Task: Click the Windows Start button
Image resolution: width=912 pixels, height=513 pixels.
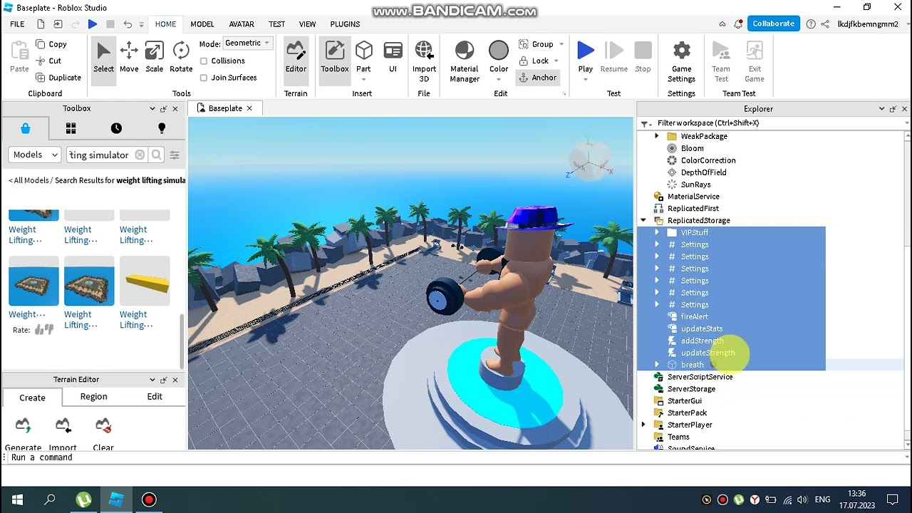Action: click(17, 499)
